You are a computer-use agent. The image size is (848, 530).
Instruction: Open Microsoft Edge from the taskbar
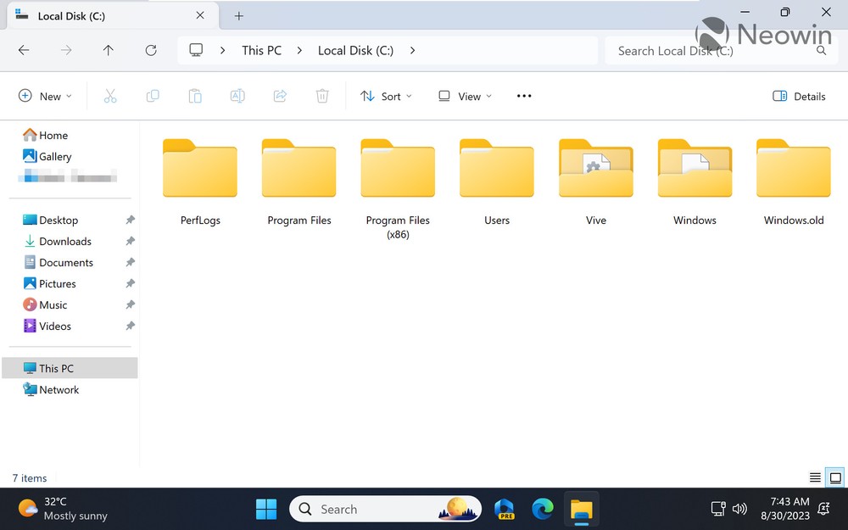coord(543,509)
